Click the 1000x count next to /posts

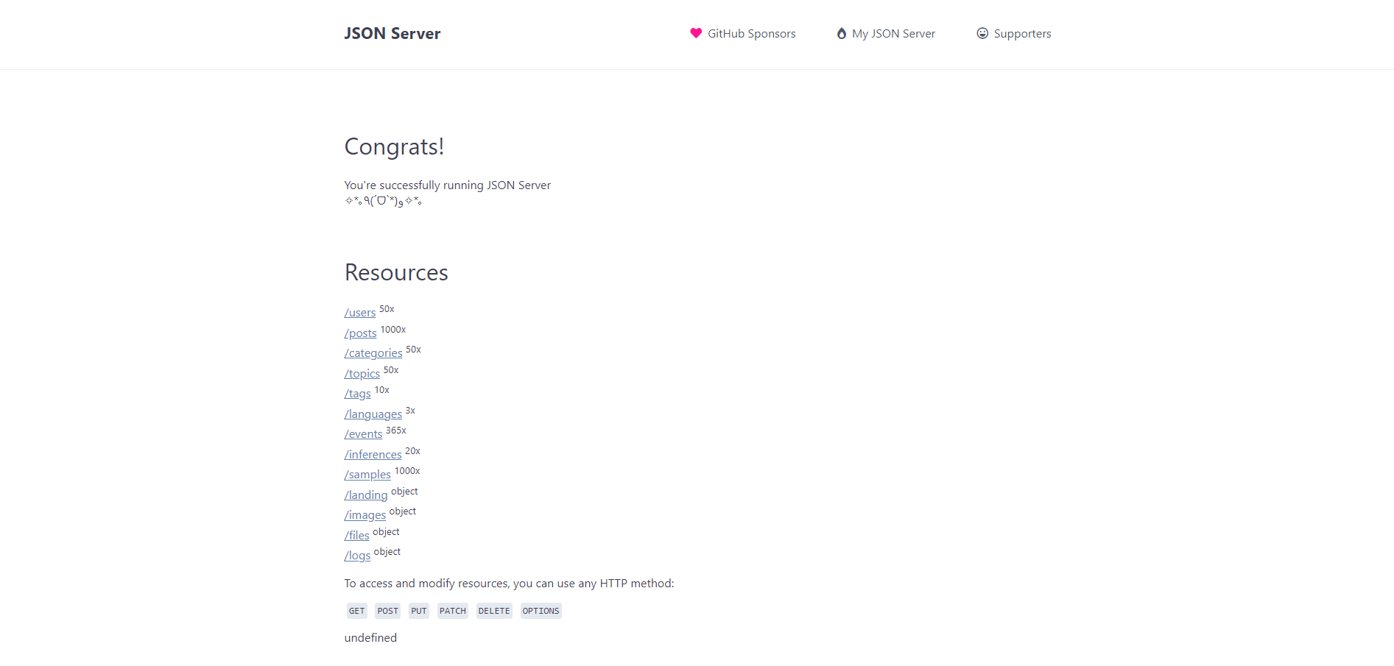393,330
